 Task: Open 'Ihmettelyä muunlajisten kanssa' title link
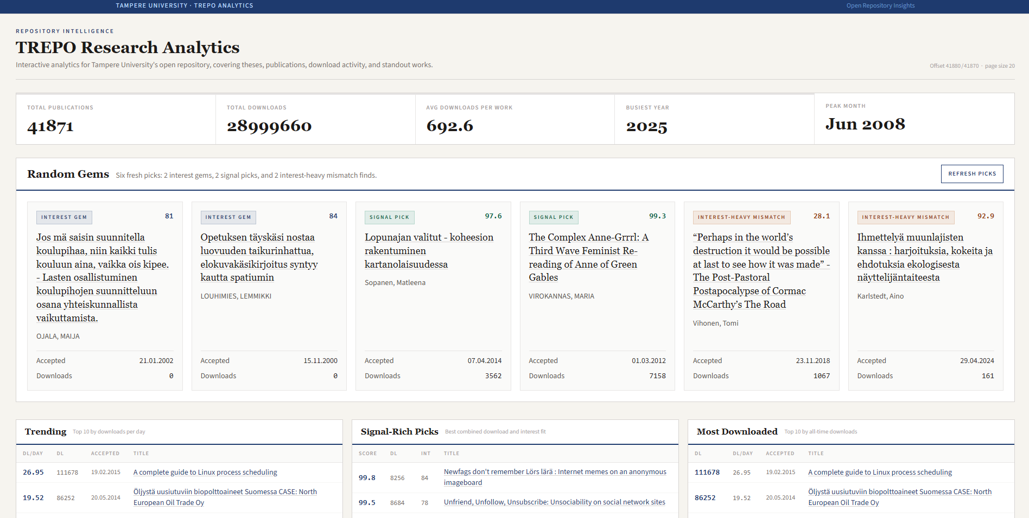click(925, 257)
